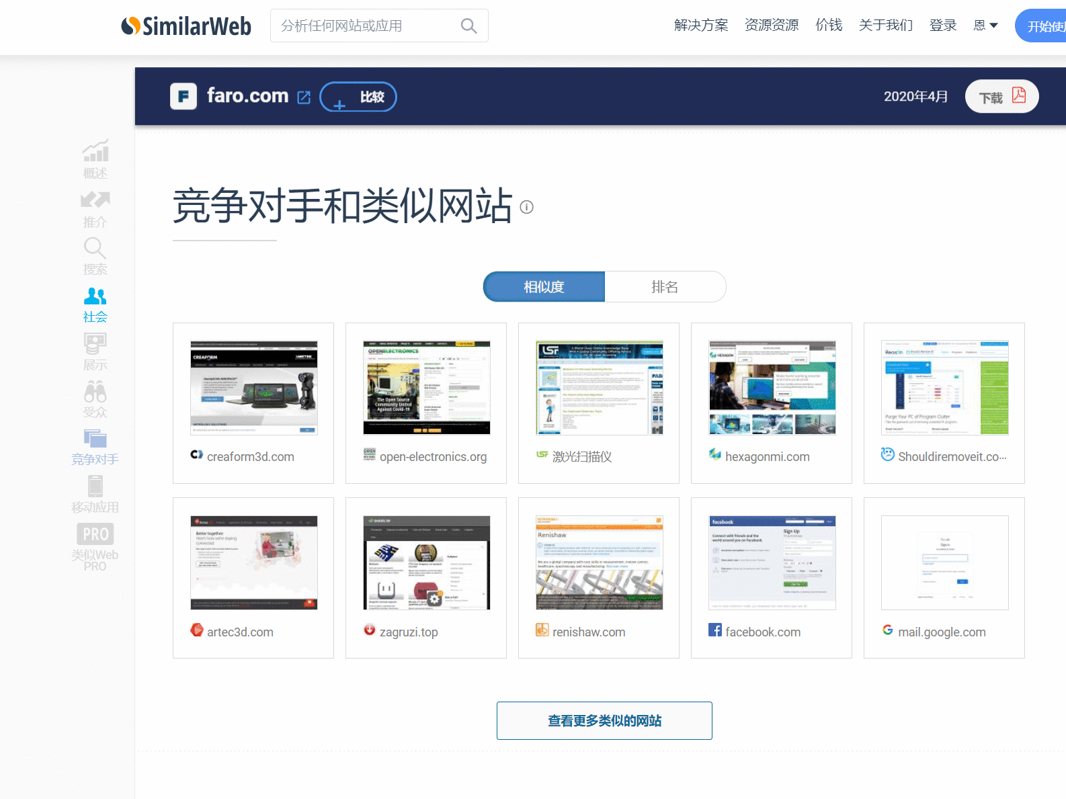1066x799 pixels.
Task: Open the creaform3d.com screenshot thumbnail
Action: [x=254, y=388]
